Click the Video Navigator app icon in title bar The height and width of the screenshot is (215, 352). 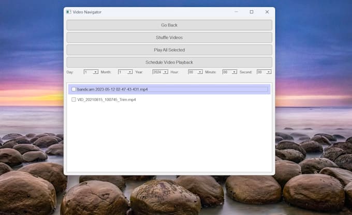68,12
